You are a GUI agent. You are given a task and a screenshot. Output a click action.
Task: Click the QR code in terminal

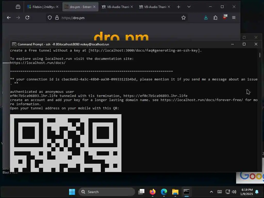[x=66, y=143]
